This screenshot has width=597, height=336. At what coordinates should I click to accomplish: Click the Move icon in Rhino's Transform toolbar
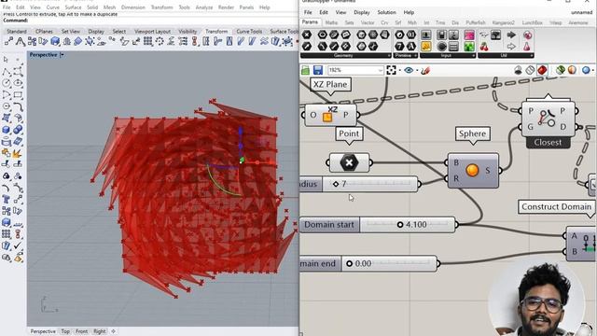8,41
